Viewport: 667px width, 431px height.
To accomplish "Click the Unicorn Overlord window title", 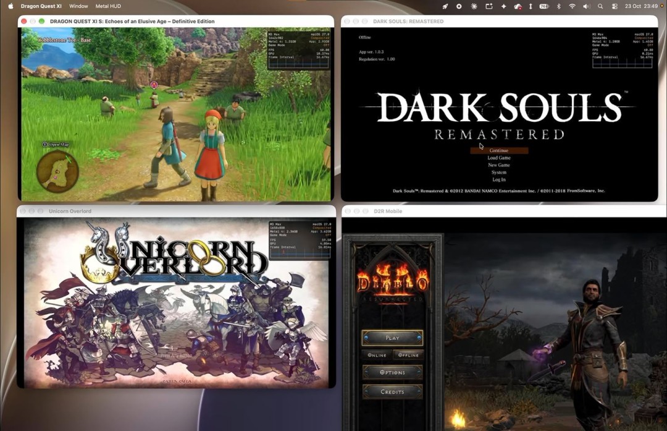I will click(x=70, y=211).
